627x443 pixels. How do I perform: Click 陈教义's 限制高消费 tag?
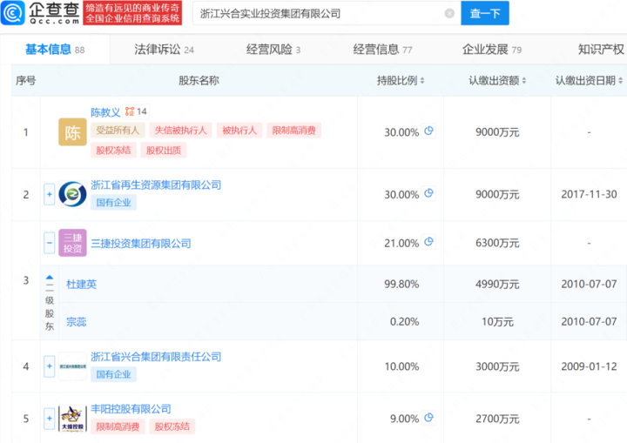click(x=294, y=131)
